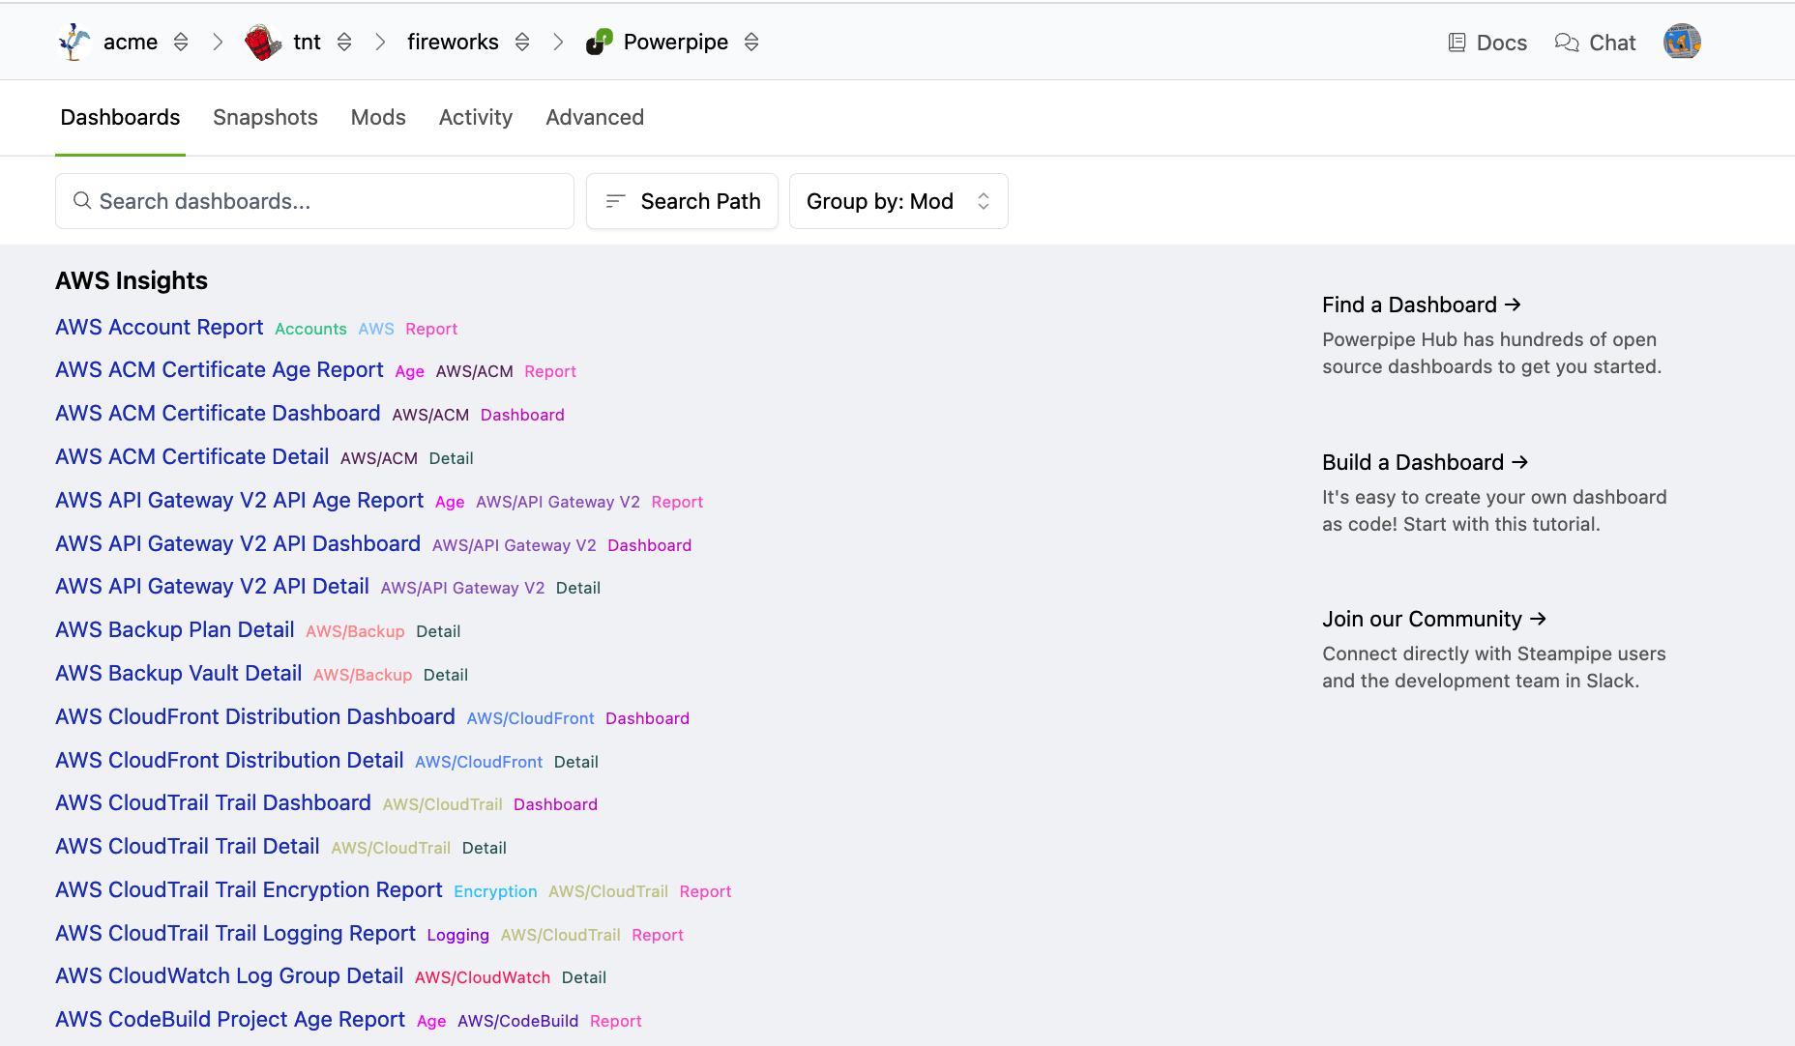The image size is (1795, 1046).
Task: Go to the Advanced tab
Action: click(x=594, y=118)
